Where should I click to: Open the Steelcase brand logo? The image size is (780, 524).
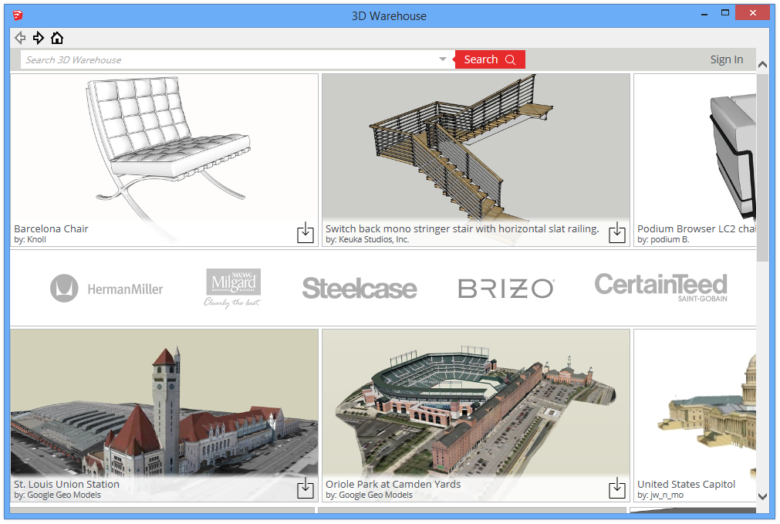(360, 289)
